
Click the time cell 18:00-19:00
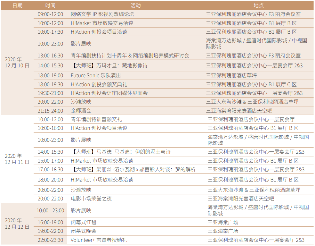[51, 75]
